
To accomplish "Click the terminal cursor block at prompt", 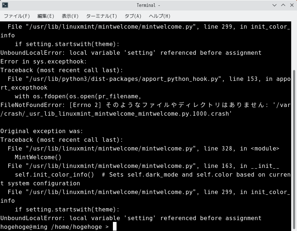I will pos(115,226).
